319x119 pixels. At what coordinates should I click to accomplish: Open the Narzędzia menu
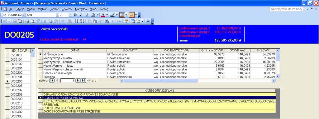pos(81,9)
